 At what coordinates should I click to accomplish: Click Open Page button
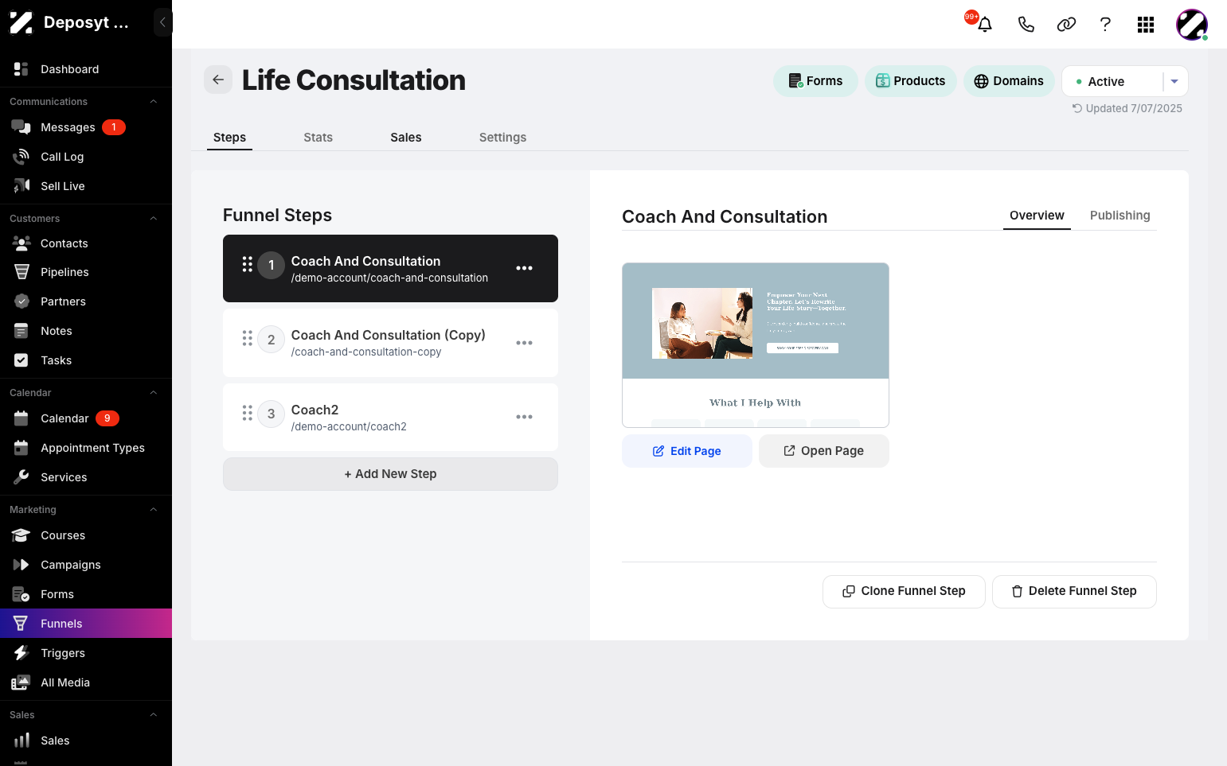coord(823,451)
